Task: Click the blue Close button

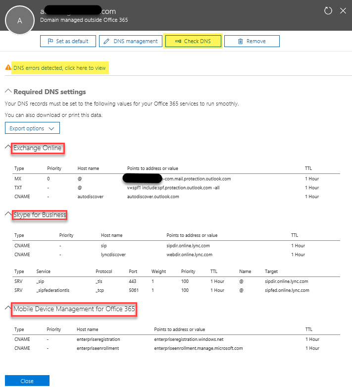Action: tap(27, 381)
